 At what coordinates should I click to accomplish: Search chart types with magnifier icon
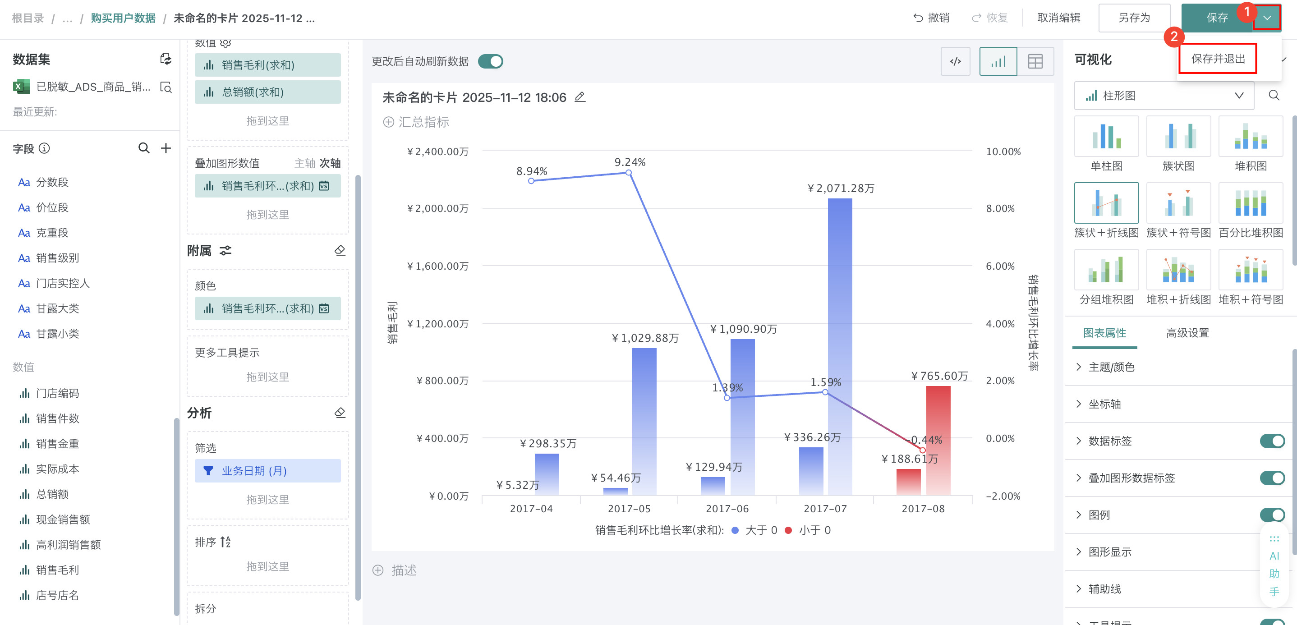click(x=1274, y=96)
